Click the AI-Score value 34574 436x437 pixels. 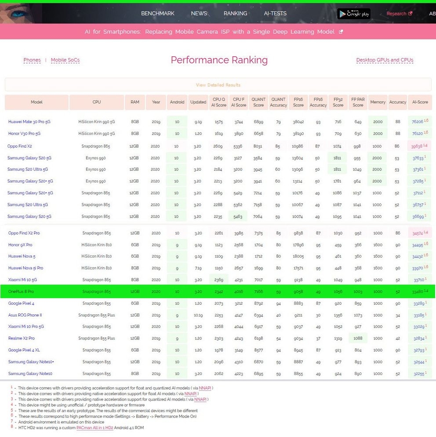418,233
